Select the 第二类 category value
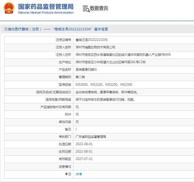 pos(80,77)
